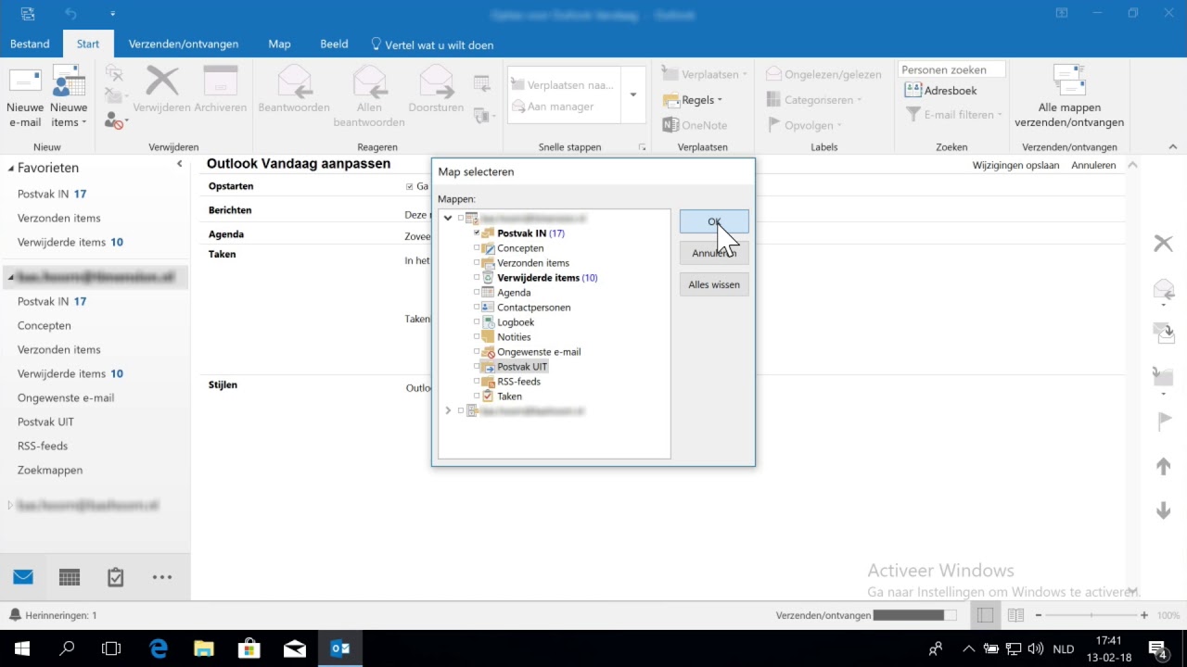
Task: Click the Annuleren link in Outlook Vandaag
Action: tap(1093, 165)
